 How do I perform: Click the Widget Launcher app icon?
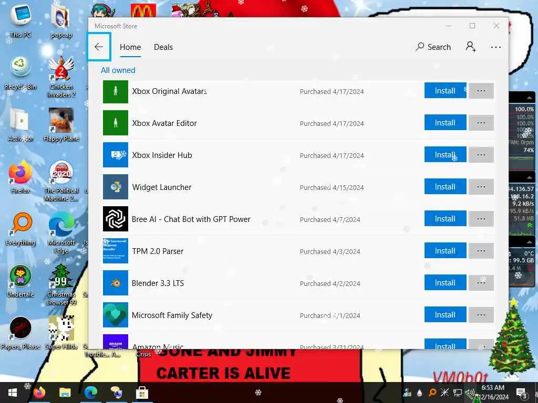pyautogui.click(x=116, y=187)
